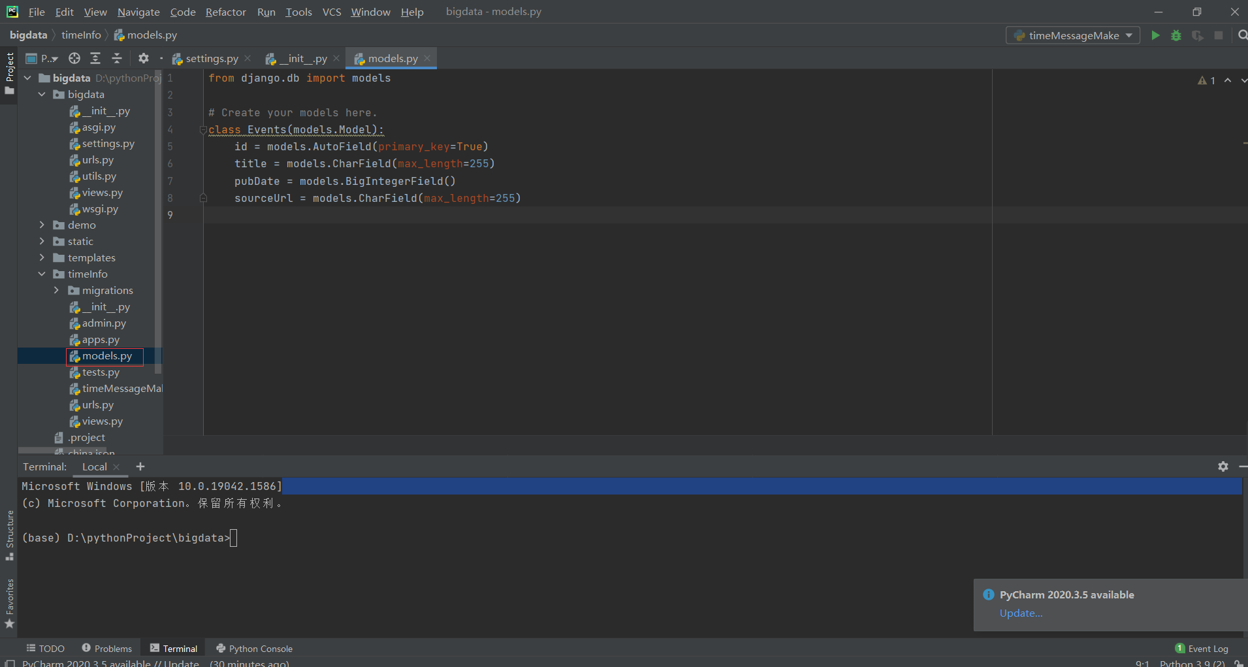1248x667 pixels.
Task: Click the locate current file crosshair icon
Action: pyautogui.click(x=74, y=58)
